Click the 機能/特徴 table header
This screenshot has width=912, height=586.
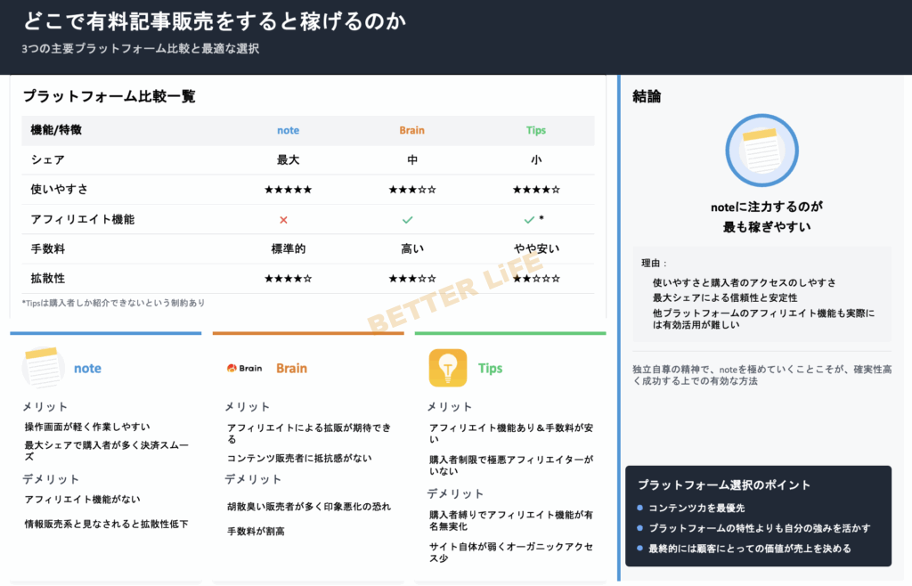coord(56,130)
